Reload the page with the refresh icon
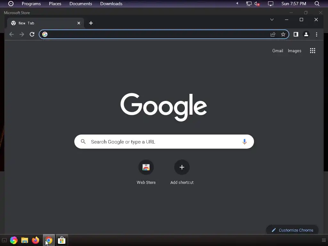328x246 pixels. click(x=32, y=34)
